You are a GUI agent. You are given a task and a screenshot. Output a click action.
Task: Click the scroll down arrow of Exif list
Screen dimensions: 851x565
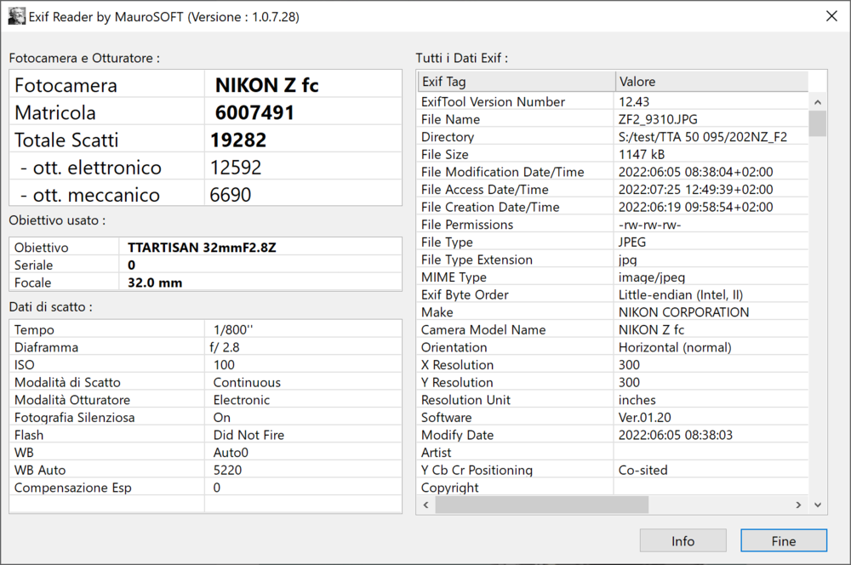click(817, 505)
